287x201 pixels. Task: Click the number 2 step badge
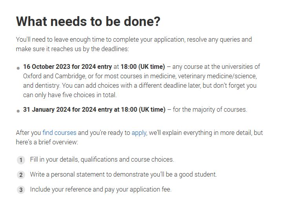tap(21, 175)
